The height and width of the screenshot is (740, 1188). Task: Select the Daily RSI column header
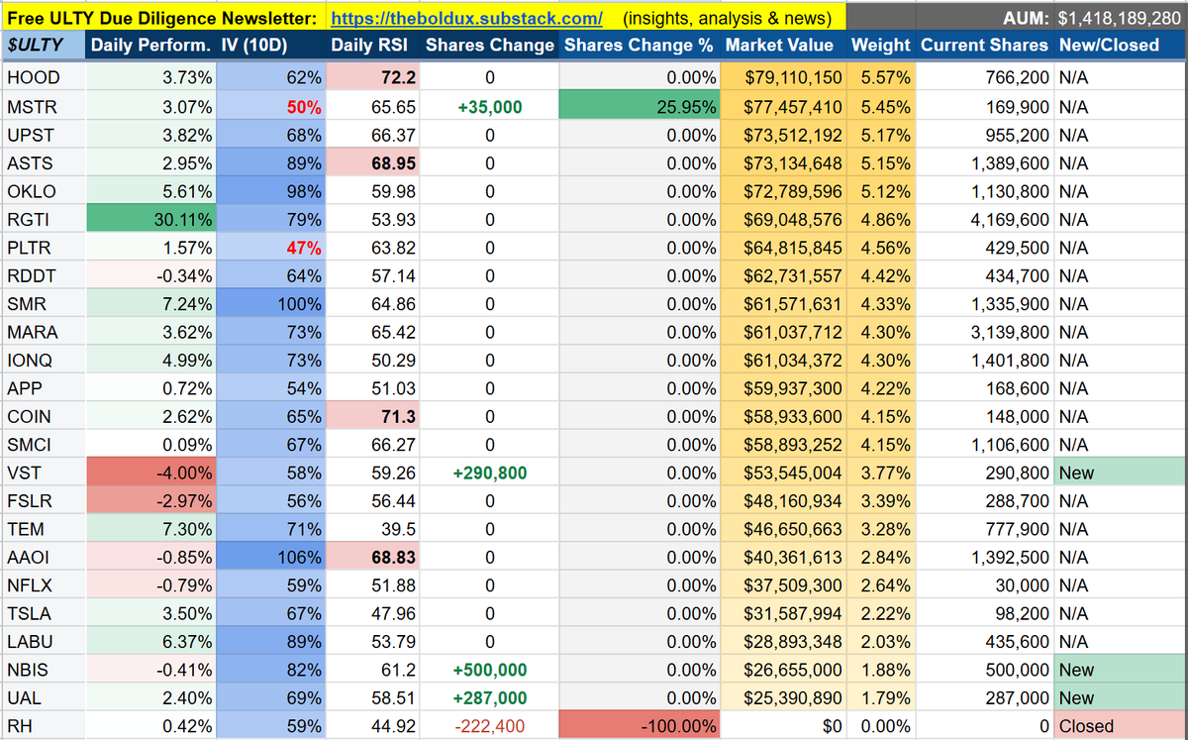click(x=372, y=45)
